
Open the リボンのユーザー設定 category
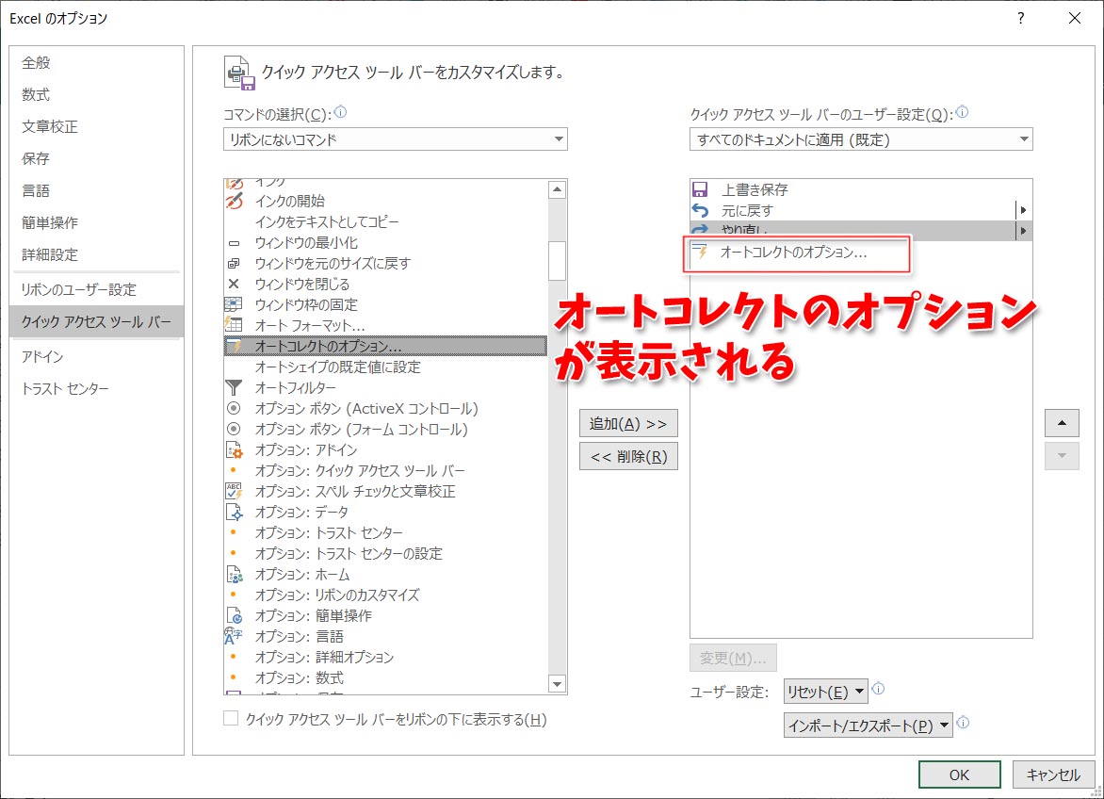point(96,289)
